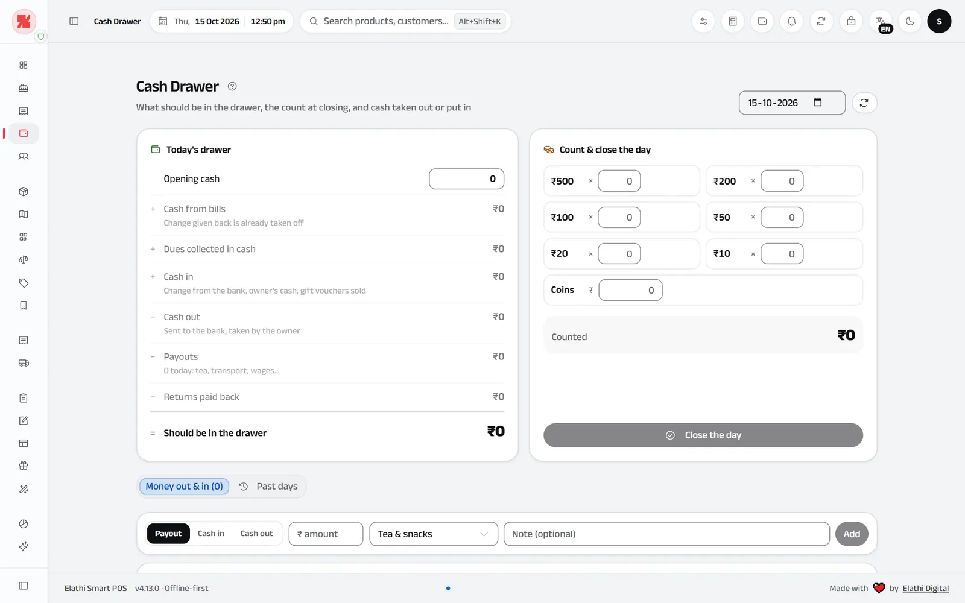Screen dimensions: 965x603
Task: Select the Payout entry type
Action: coord(168,534)
